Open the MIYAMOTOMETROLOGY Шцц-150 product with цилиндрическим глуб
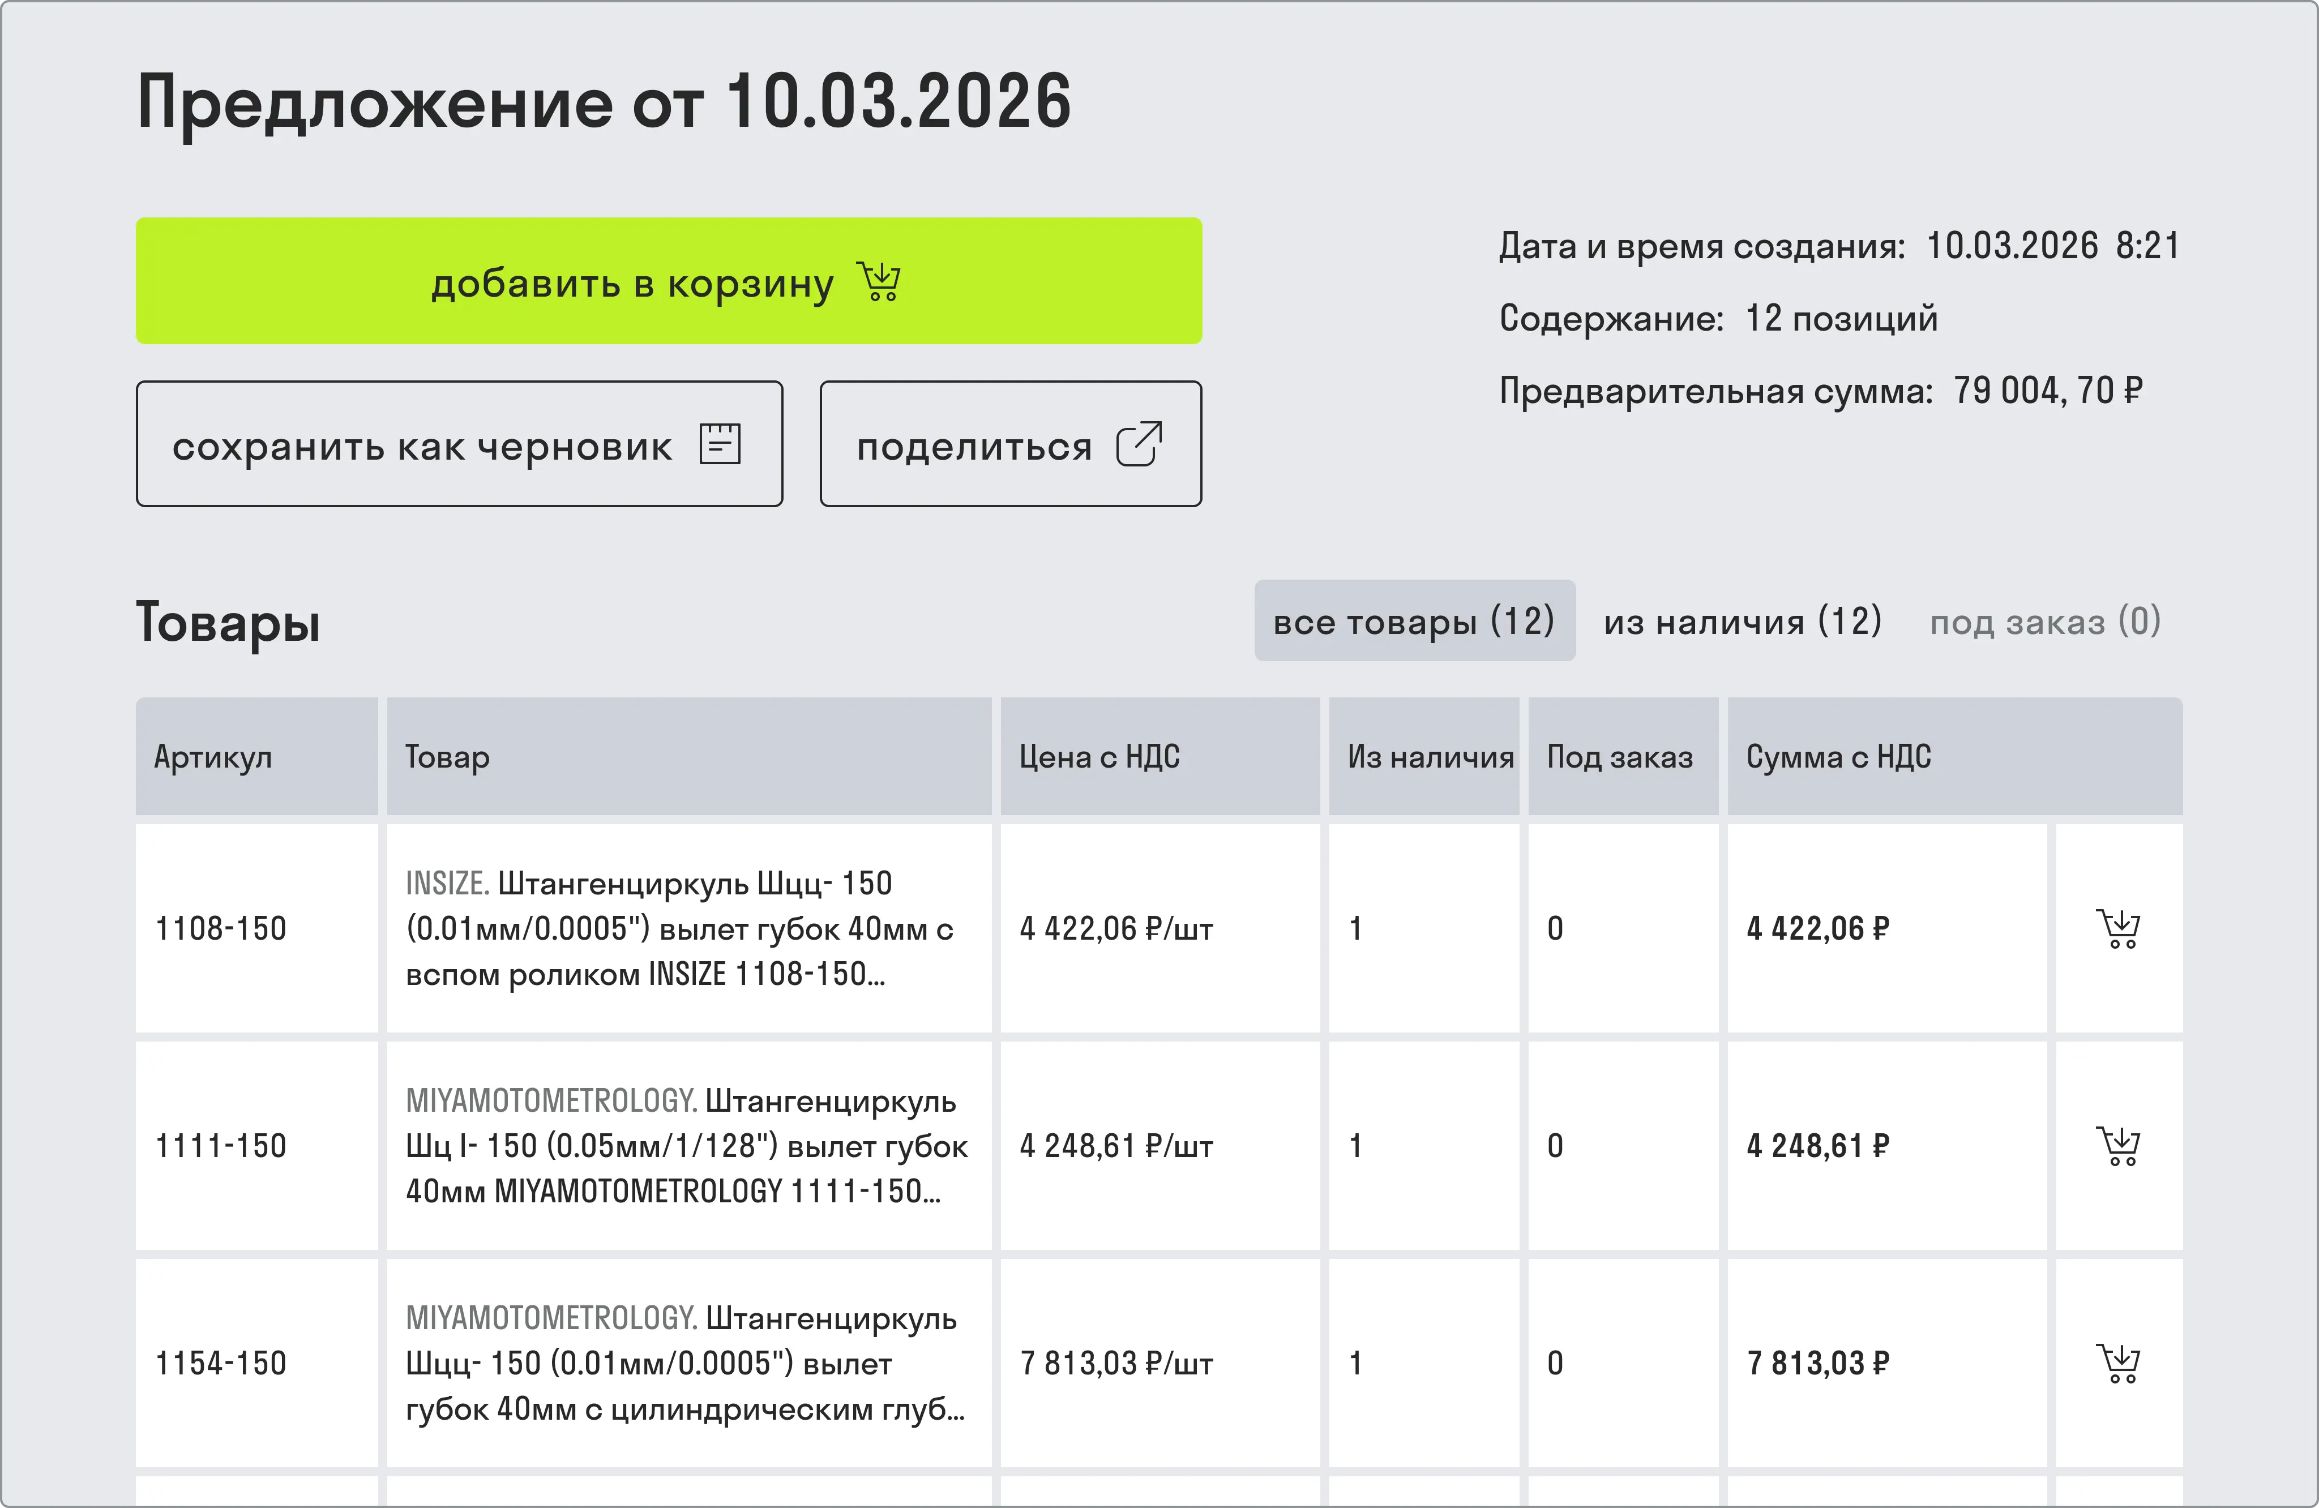Viewport: 2319px width, 1508px height. pyautogui.click(x=685, y=1363)
